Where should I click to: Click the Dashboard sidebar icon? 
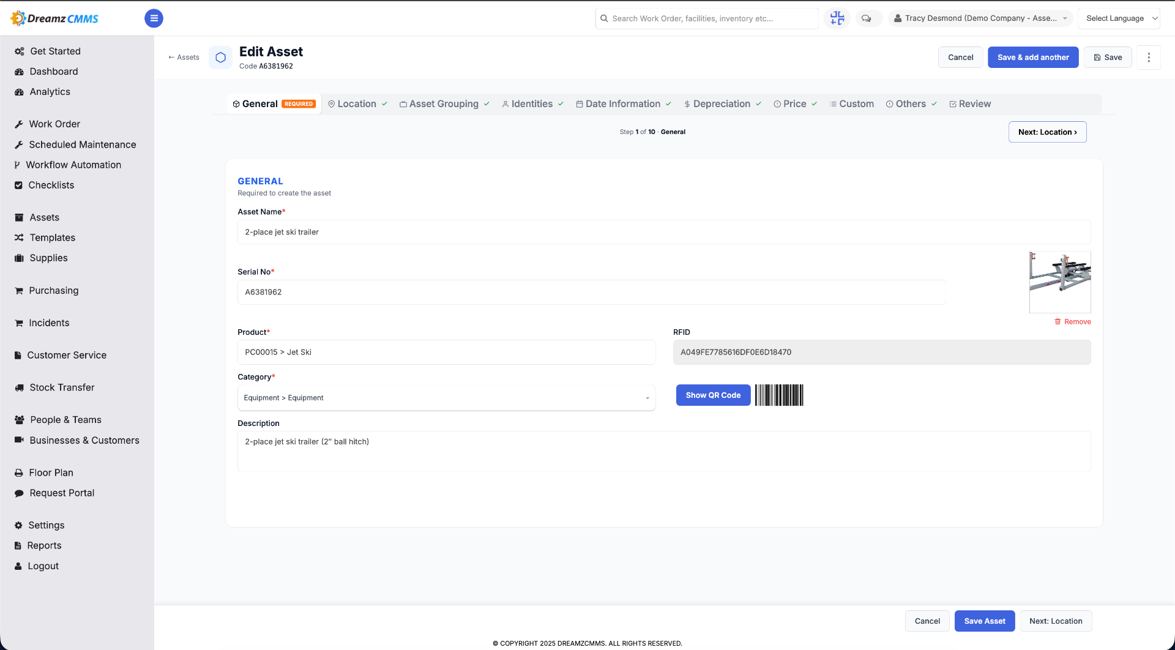[19, 72]
